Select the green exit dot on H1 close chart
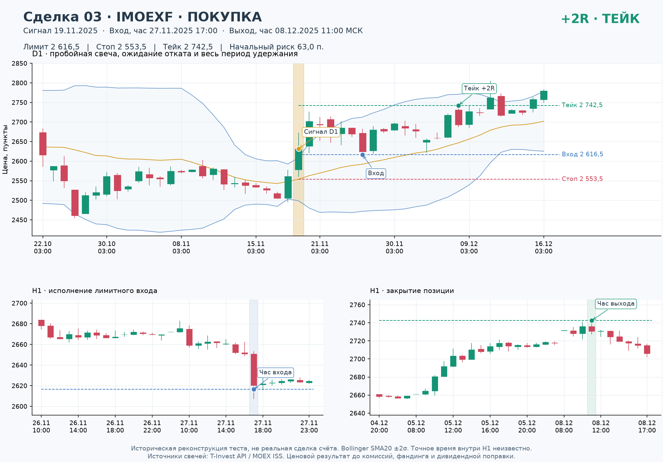The image size is (663, 462). tap(592, 320)
